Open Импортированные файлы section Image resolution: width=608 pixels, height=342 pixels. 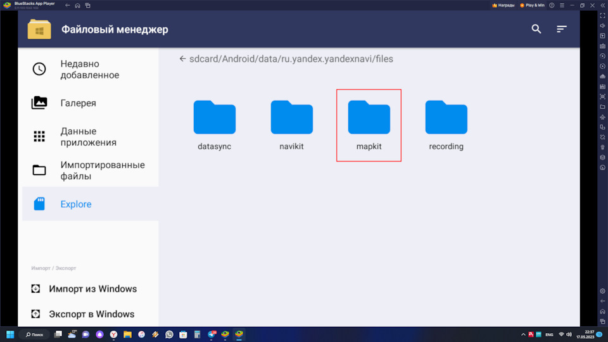point(91,170)
